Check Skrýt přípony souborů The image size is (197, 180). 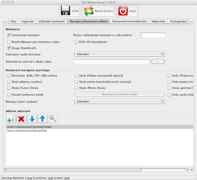[x=9, y=82]
